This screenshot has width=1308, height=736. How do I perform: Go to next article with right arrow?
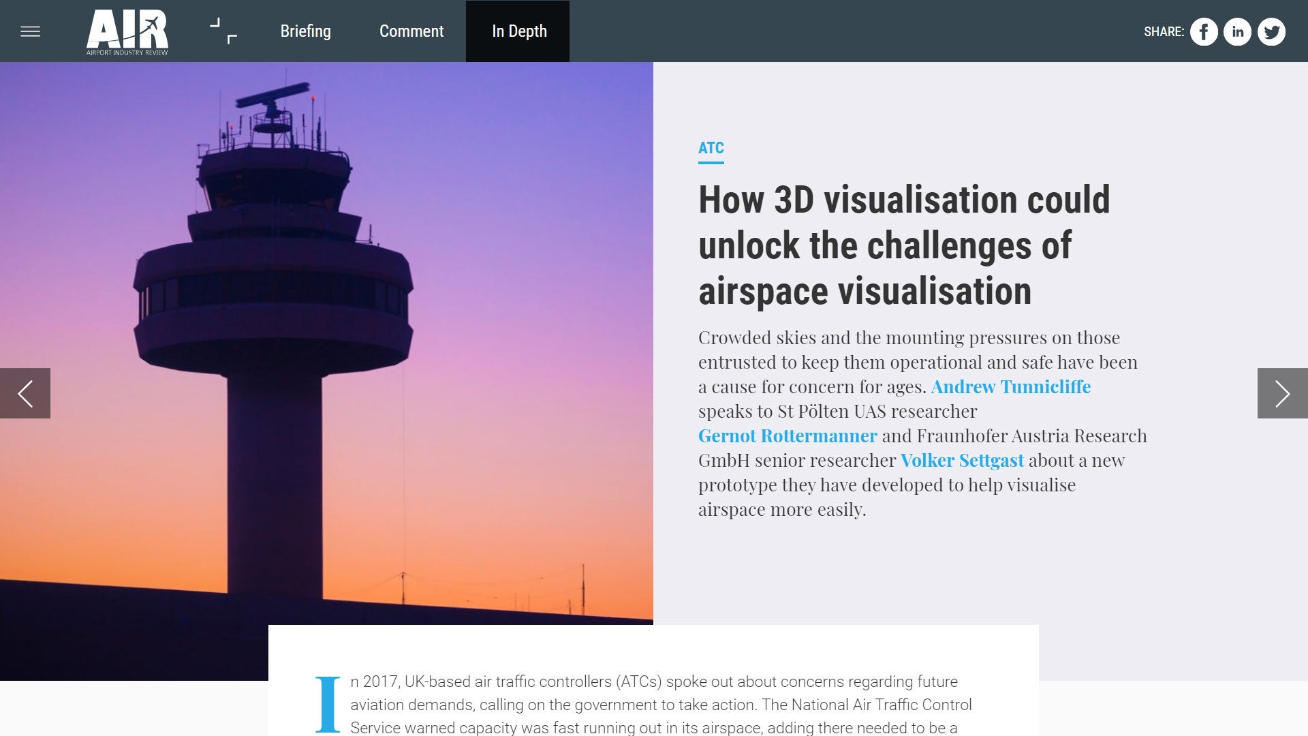click(1282, 393)
